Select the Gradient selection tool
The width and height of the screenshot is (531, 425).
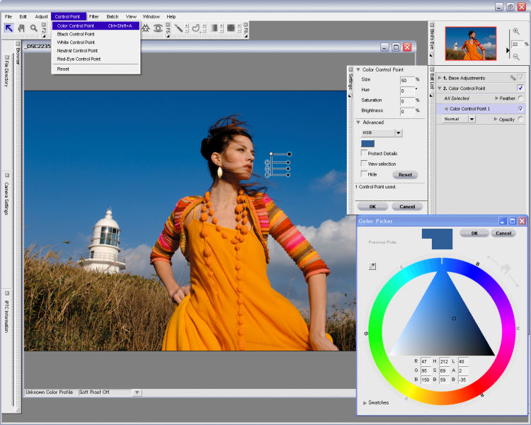coord(215,28)
